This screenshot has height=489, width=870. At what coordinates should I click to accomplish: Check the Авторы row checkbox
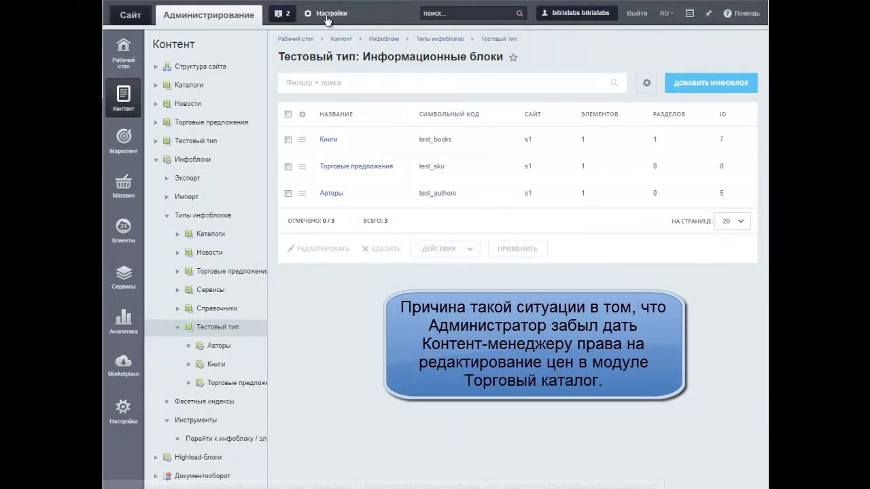288,194
